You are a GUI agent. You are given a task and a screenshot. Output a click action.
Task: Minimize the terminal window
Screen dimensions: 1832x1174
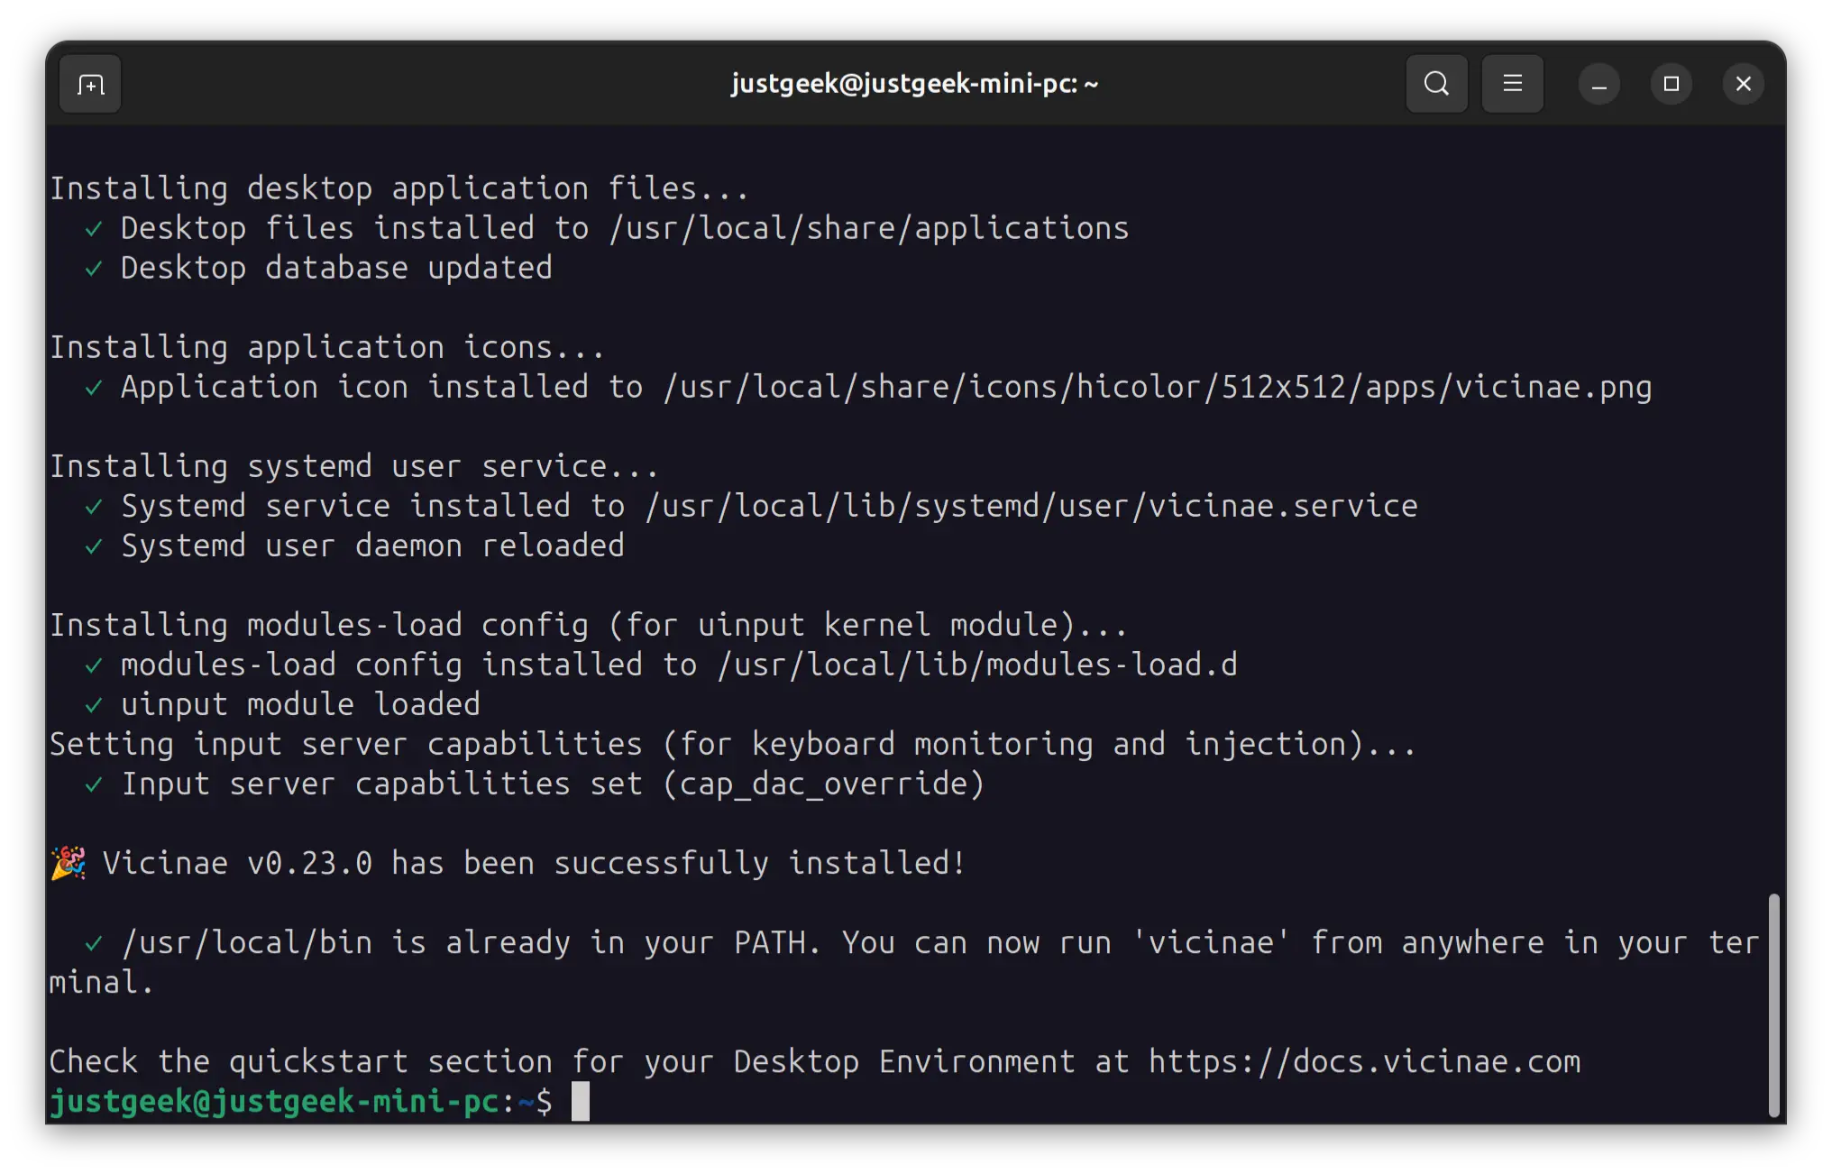[x=1599, y=85]
